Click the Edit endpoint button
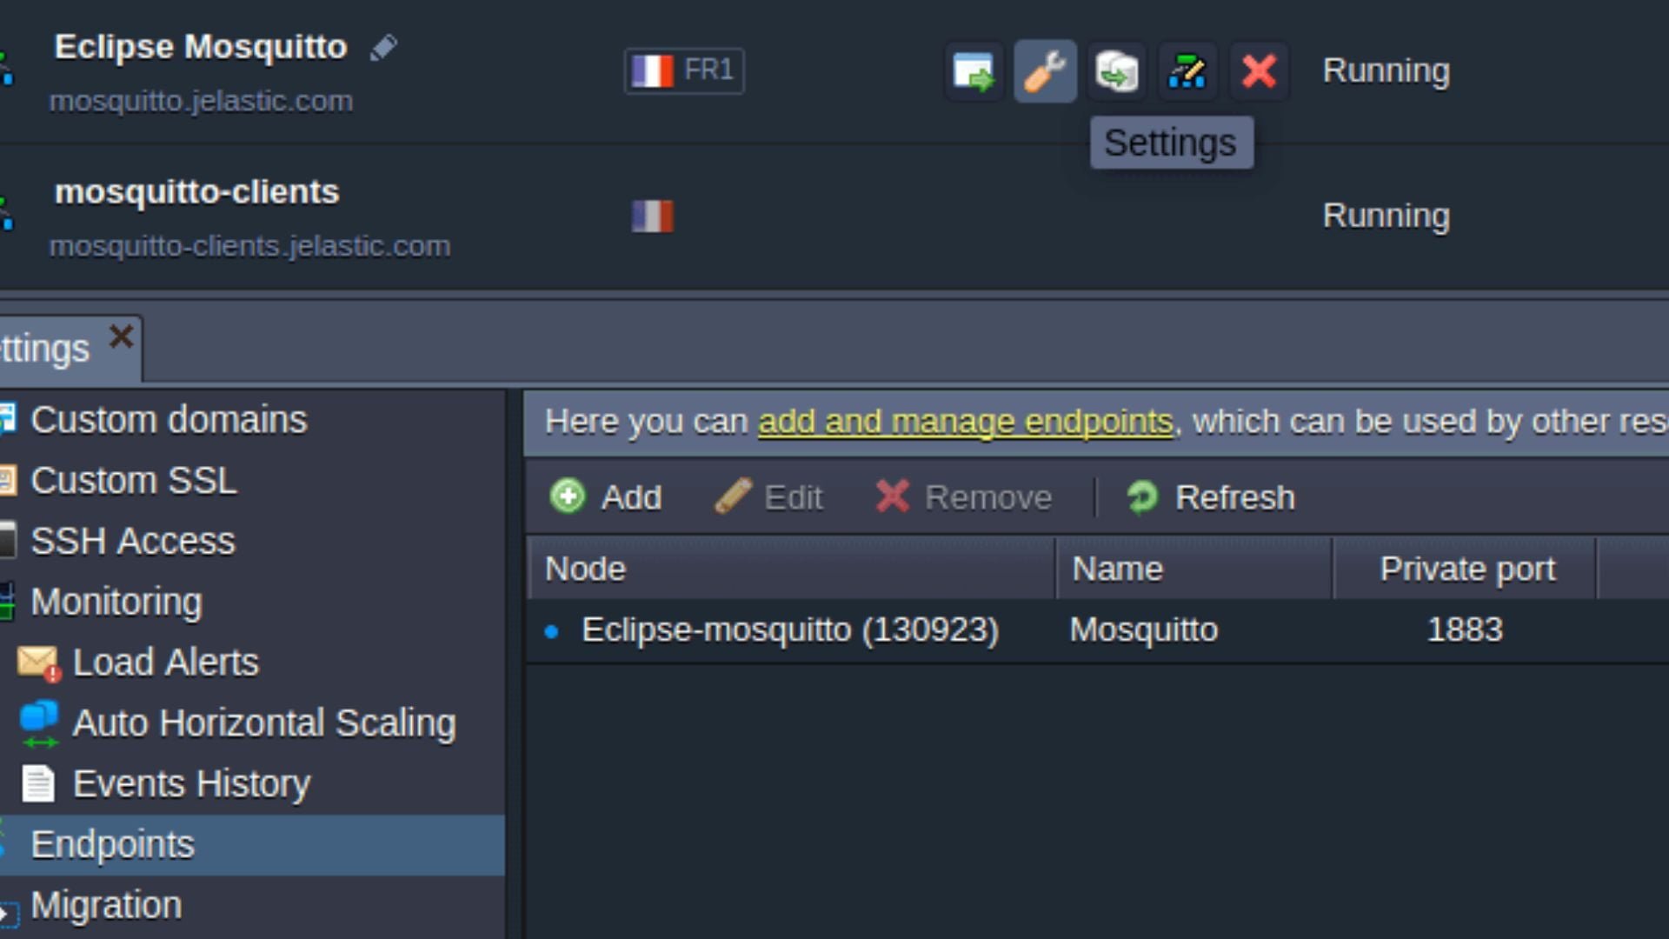 click(768, 497)
